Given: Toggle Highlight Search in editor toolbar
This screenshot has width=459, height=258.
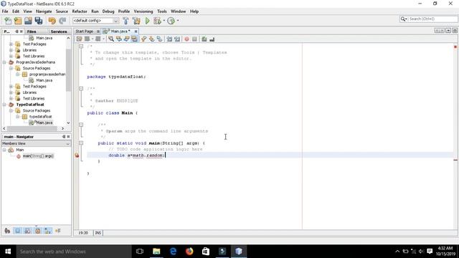Looking at the screenshot, I should click(x=134, y=39).
